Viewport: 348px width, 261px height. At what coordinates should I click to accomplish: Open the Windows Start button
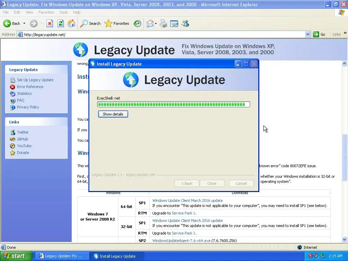16,256
